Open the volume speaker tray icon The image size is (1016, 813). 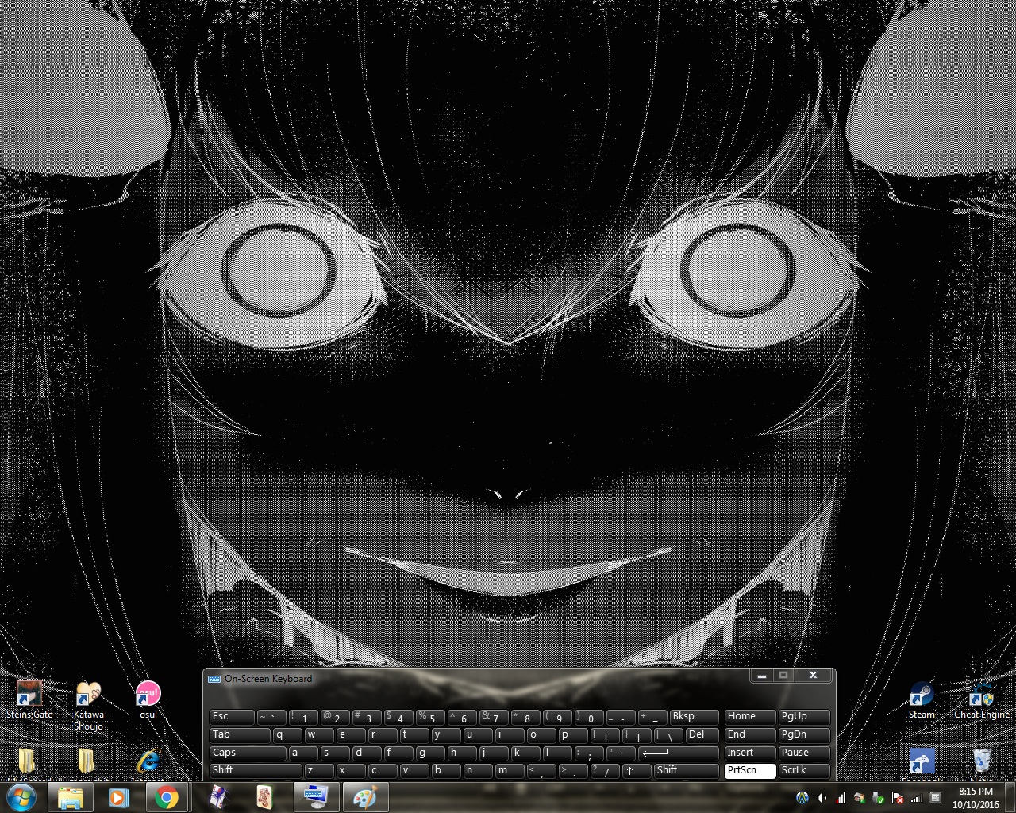[x=822, y=798]
